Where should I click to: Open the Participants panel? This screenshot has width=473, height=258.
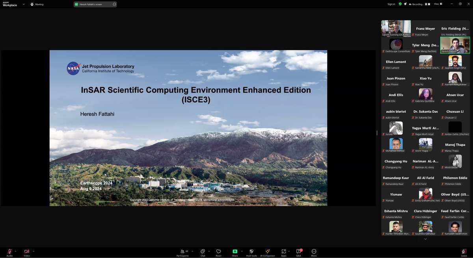182,252
